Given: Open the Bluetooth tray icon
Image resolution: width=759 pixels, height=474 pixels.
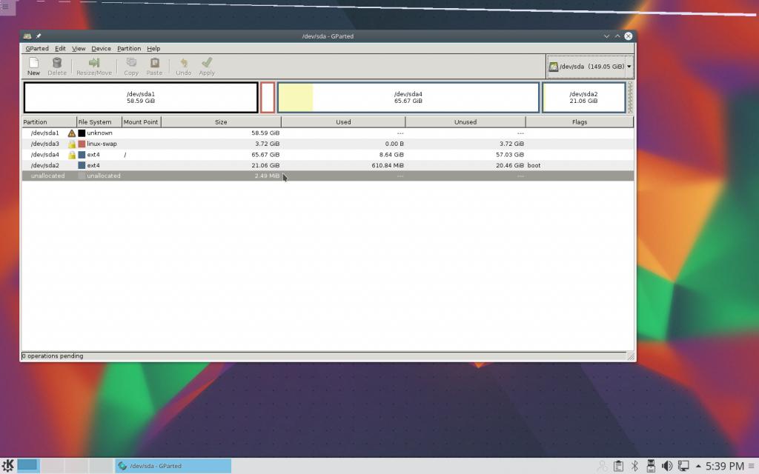Looking at the screenshot, I should [x=634, y=466].
